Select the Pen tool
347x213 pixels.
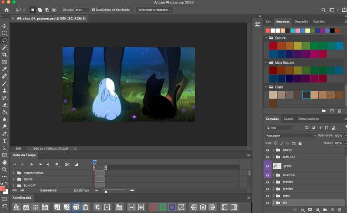[x=4, y=134]
